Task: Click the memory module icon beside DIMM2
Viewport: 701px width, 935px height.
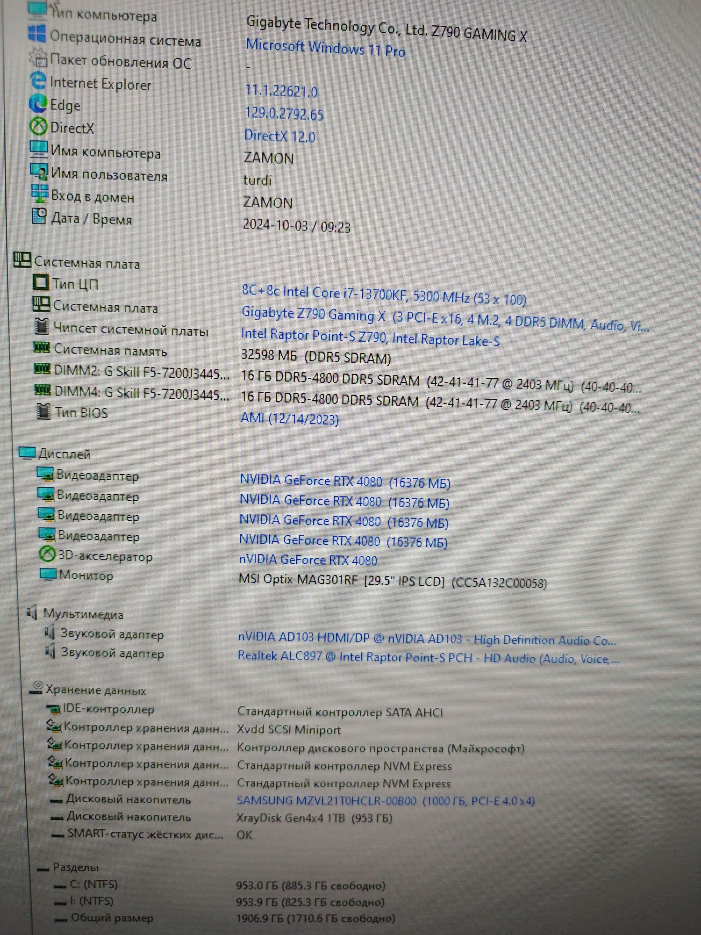Action: pos(42,369)
